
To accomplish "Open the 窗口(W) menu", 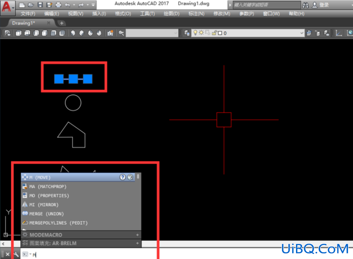I will [271, 14].
